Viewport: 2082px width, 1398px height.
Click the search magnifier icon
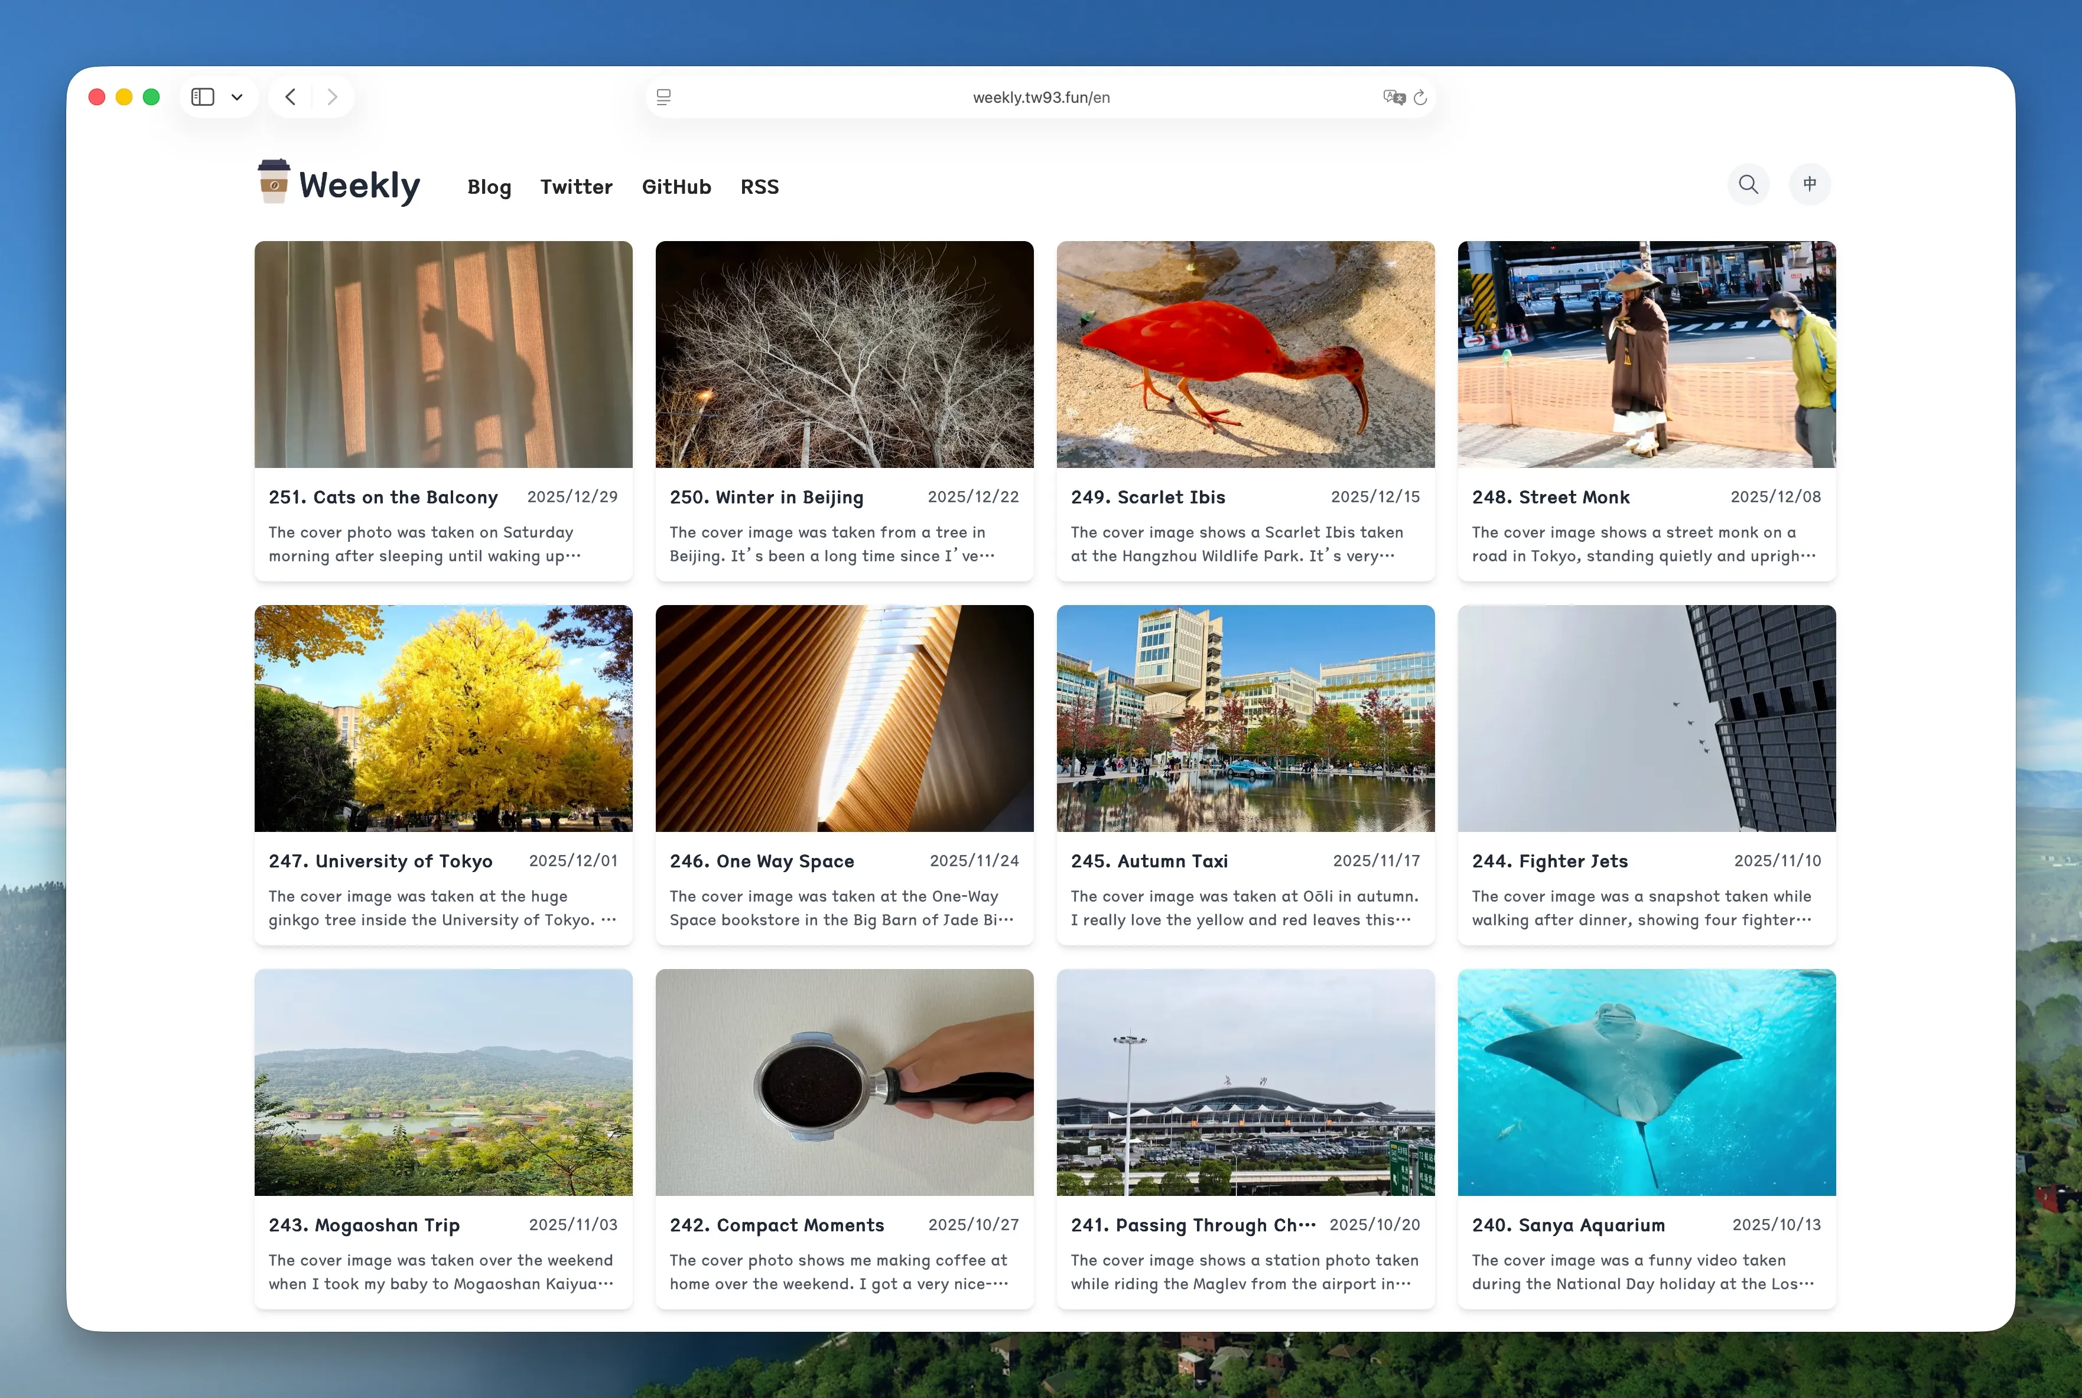(x=1748, y=184)
